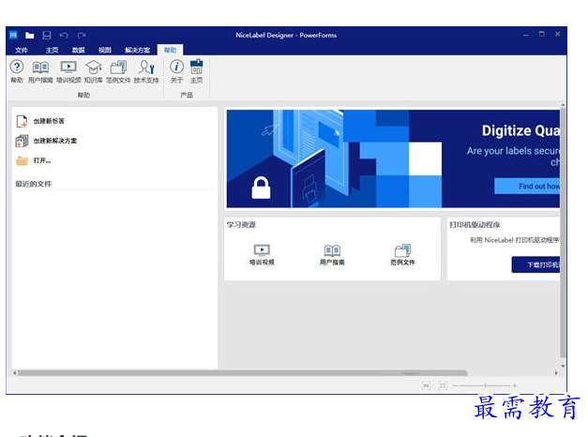Image resolution: width=588 pixels, height=437 pixels.
Task: Click the Digitize Quality banner image
Action: click(393, 158)
